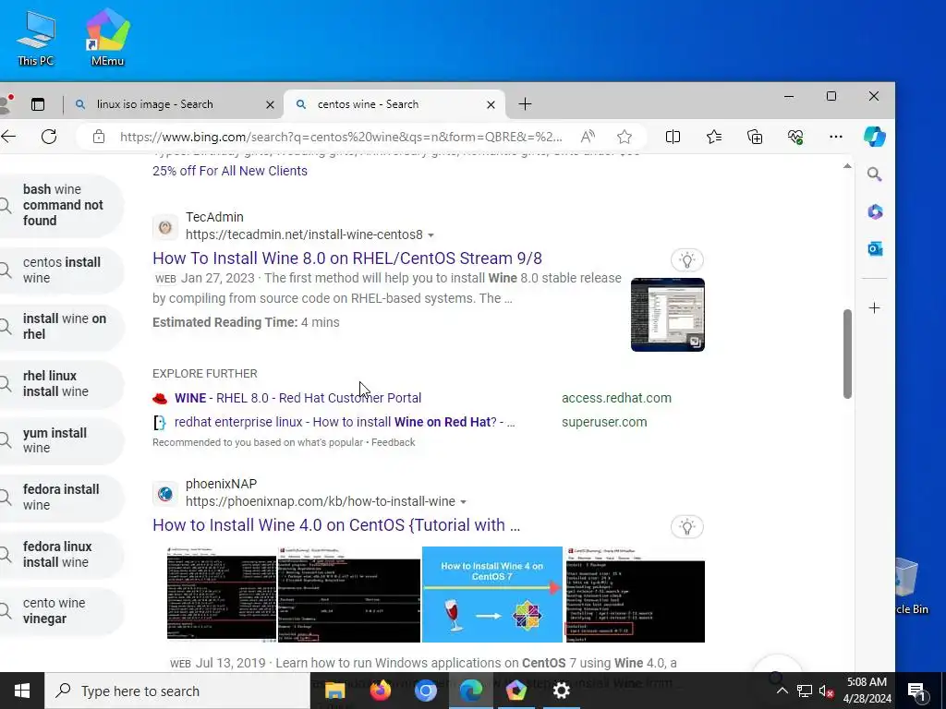
Task: Click scrollbar up arrow
Action: coord(847,166)
